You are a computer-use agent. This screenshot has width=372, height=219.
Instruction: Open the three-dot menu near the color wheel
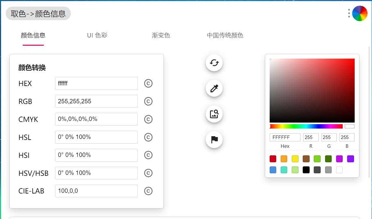click(349, 13)
